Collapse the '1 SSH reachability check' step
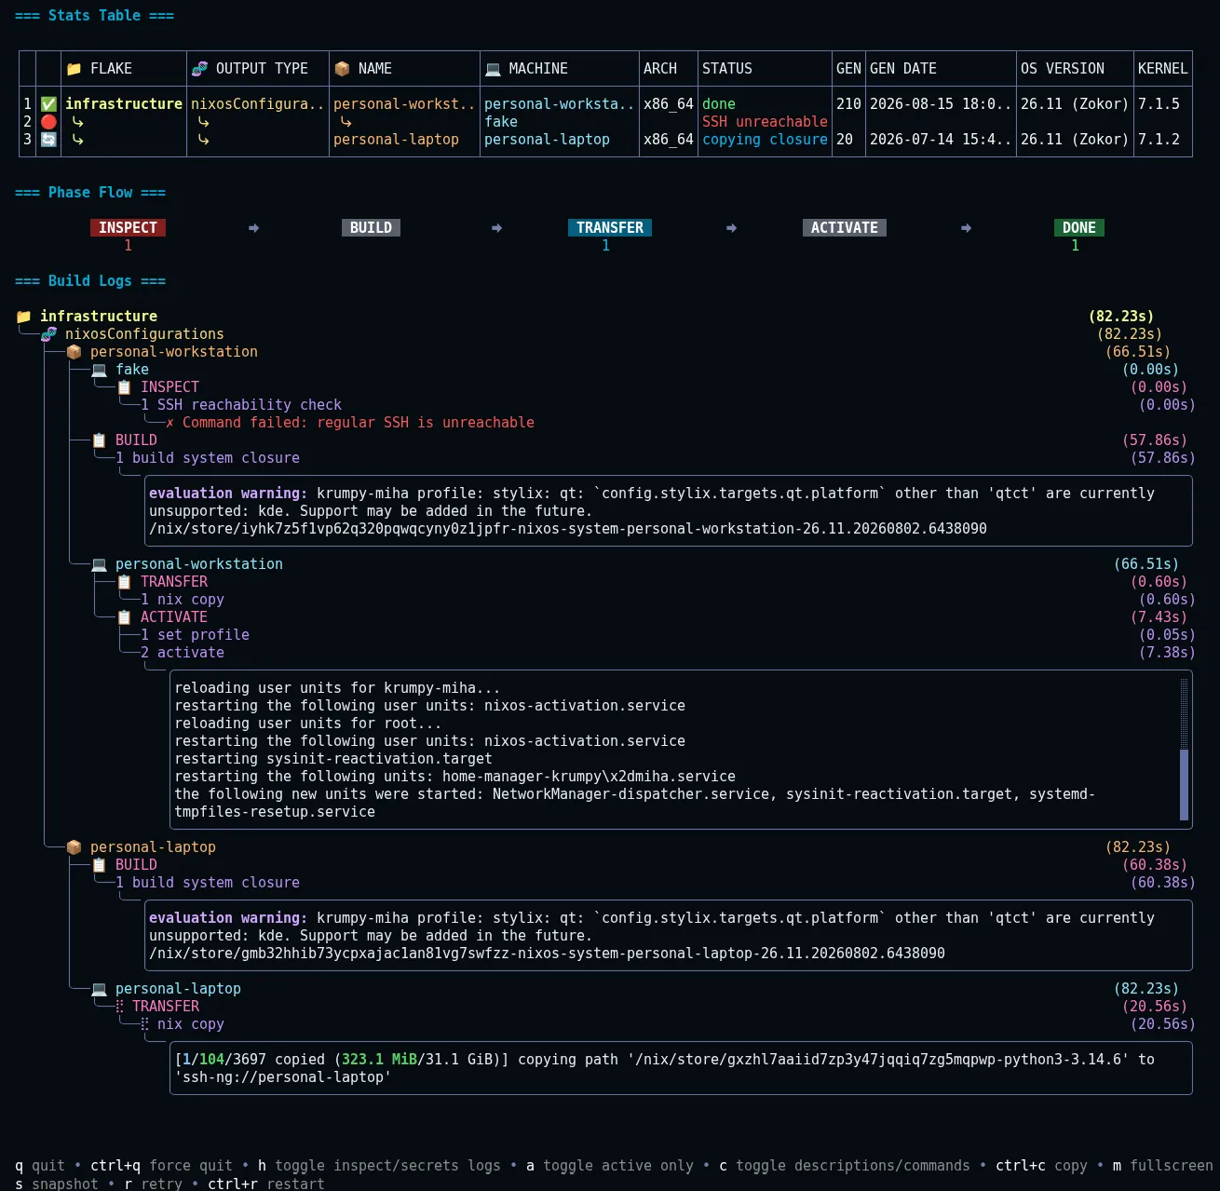This screenshot has height=1191, width=1220. (241, 405)
